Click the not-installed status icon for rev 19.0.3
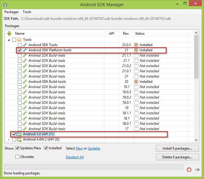 pos(136,92)
